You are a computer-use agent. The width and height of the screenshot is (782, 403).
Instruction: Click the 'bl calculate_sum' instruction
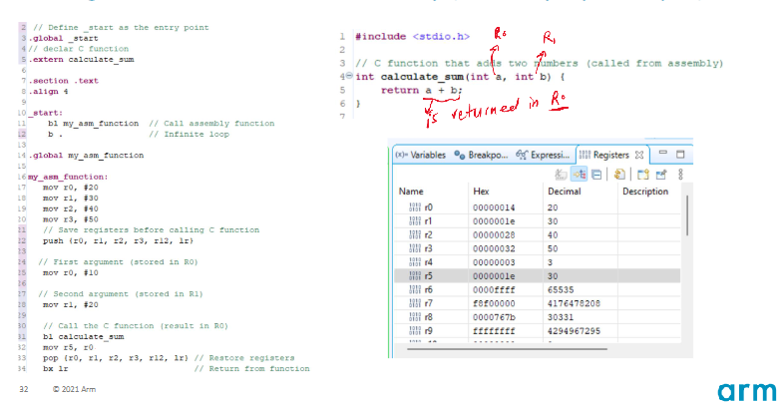point(84,337)
